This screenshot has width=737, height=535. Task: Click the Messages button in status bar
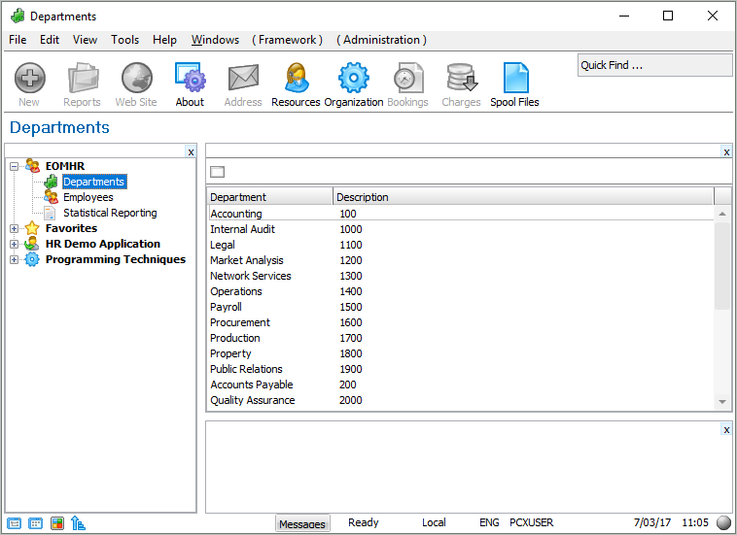point(302,523)
